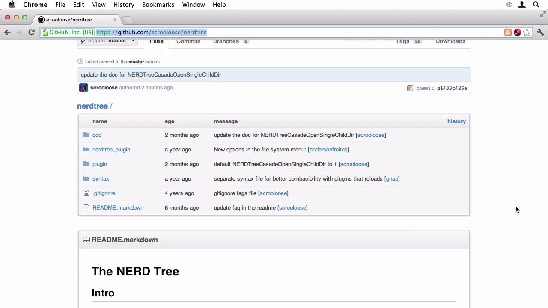The width and height of the screenshot is (548, 308).
Task: Click the plugin folder icon
Action: (x=86, y=164)
